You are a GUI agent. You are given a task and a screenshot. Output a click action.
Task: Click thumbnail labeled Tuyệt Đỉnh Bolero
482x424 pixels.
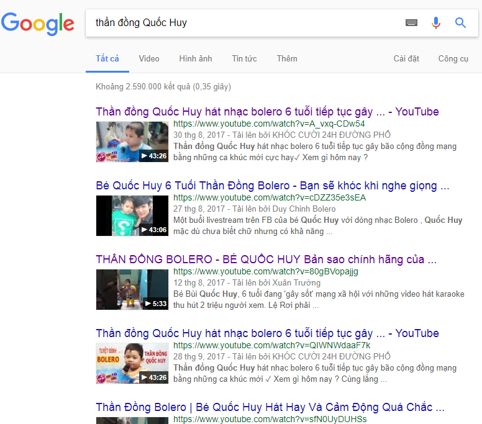132,363
